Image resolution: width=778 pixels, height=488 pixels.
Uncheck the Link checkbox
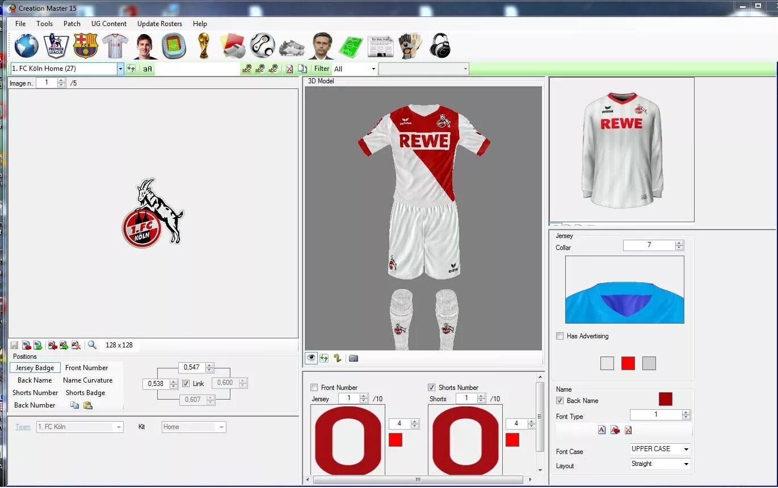(x=186, y=384)
